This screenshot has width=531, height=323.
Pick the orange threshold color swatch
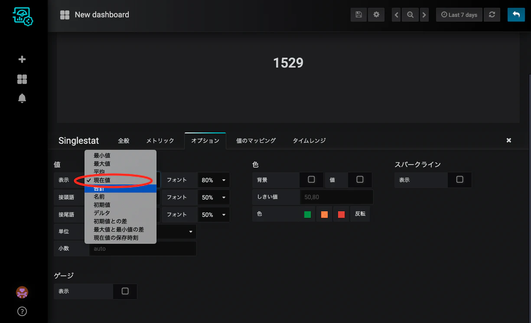[324, 214]
